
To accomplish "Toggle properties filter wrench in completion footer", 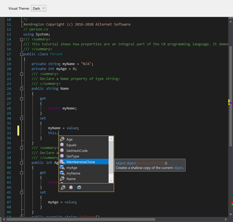I will tap(63, 187).
